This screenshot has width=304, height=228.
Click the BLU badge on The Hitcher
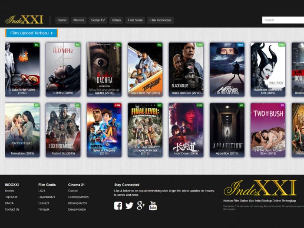coord(241,45)
